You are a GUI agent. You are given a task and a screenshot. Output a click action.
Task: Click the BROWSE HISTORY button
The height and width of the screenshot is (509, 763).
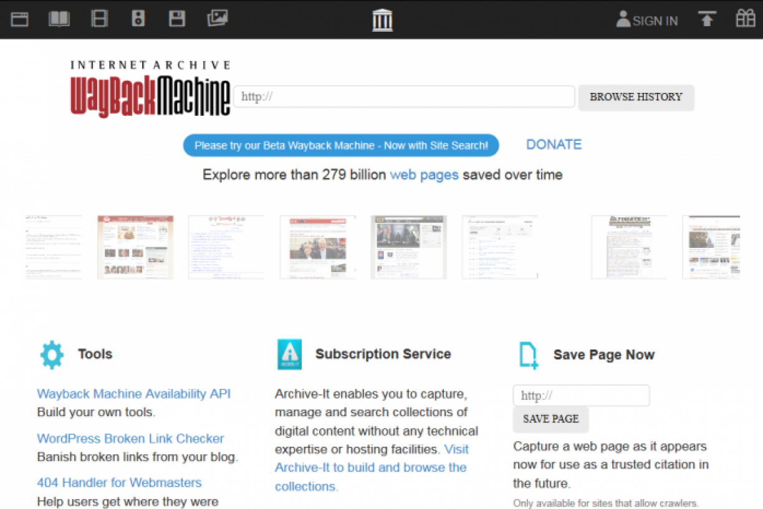(636, 97)
